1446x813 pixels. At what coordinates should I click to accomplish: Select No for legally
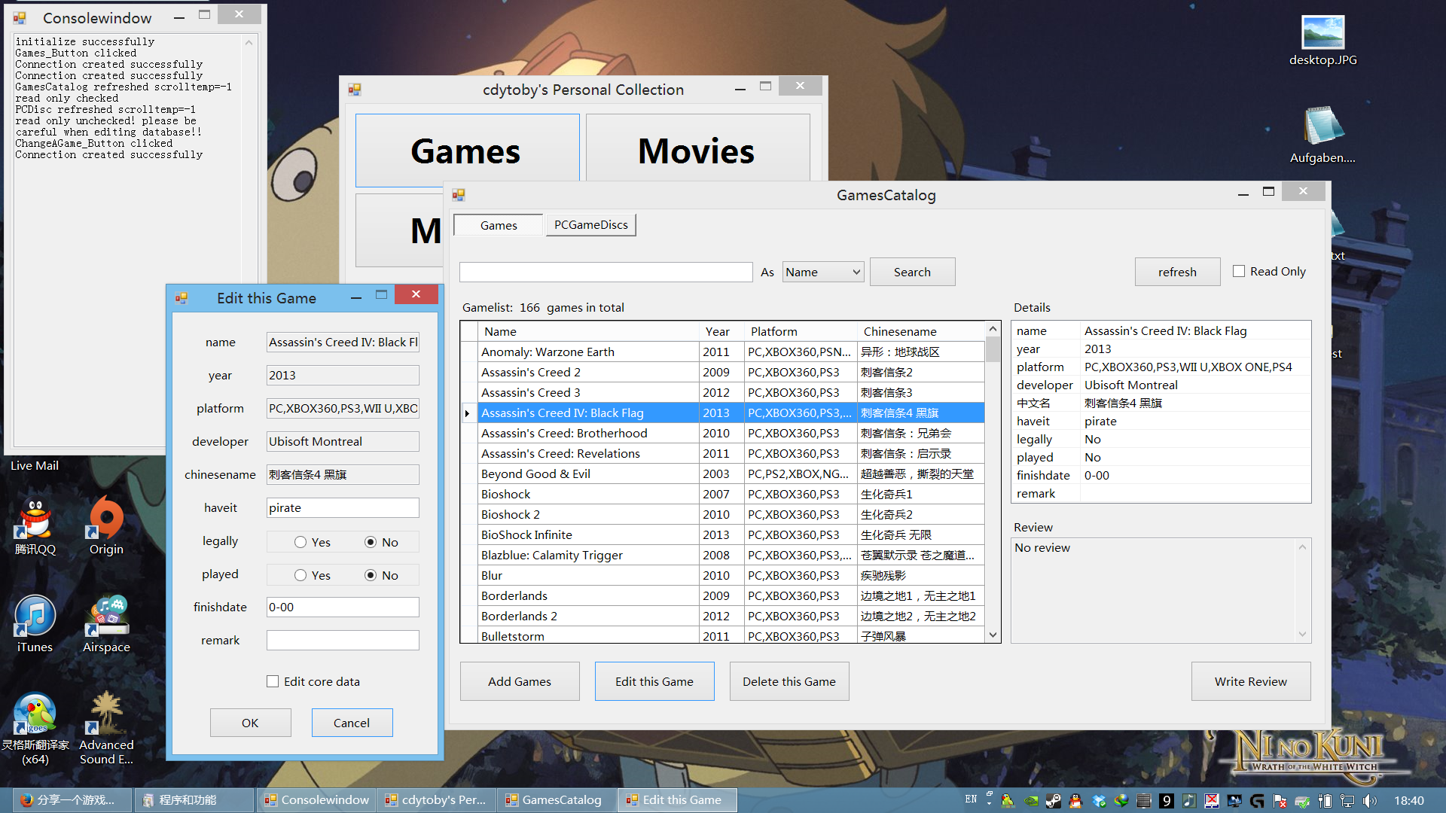coord(371,542)
